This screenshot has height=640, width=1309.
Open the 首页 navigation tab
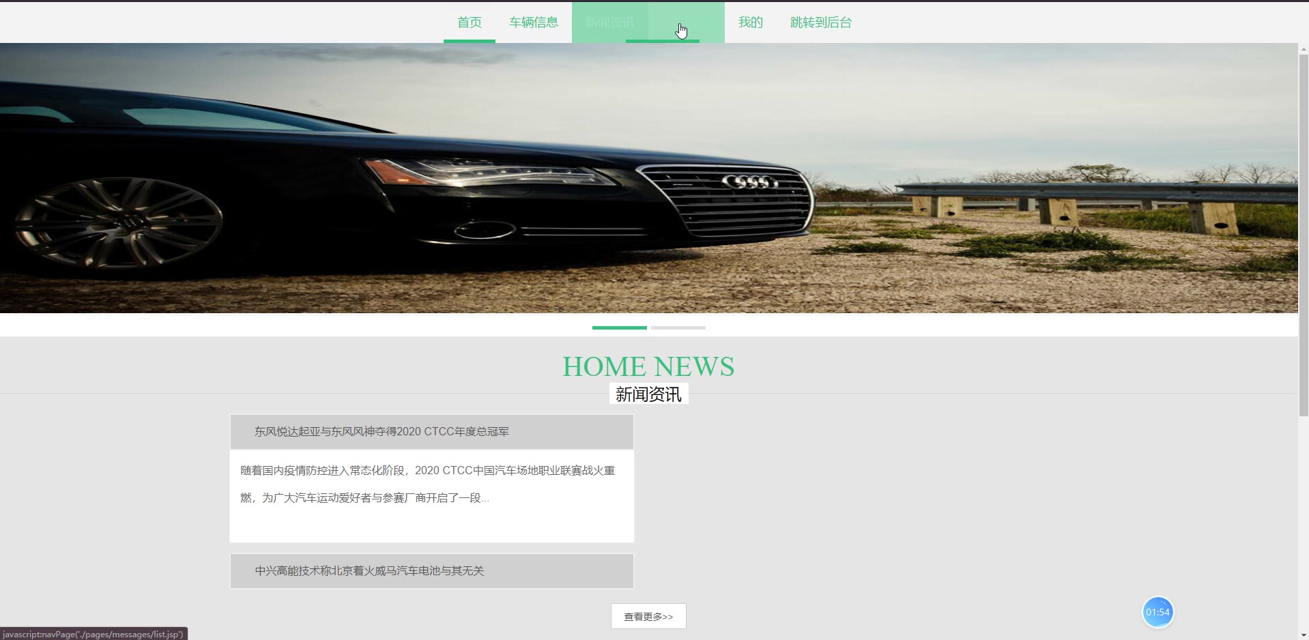470,23
